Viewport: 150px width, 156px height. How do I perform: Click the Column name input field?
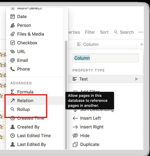(x=106, y=58)
